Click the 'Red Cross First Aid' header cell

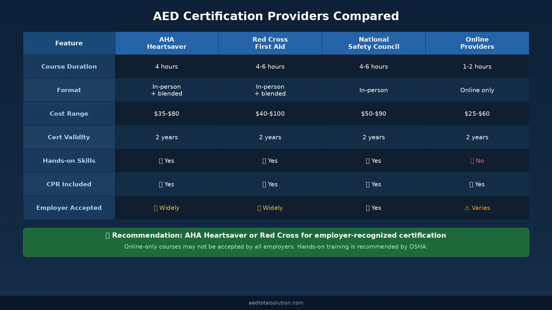(270, 43)
